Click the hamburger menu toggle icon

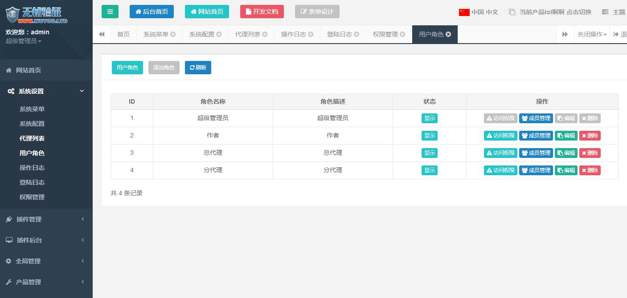(110, 12)
